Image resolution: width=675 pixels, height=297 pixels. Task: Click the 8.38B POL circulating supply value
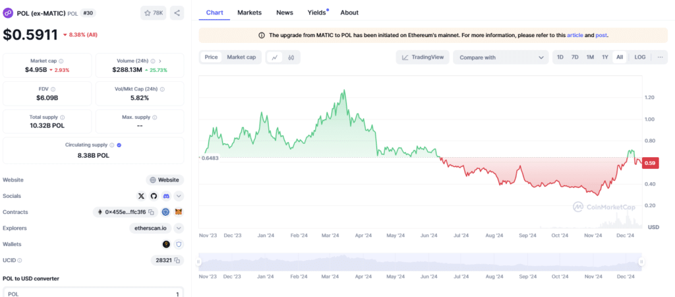[x=94, y=155]
